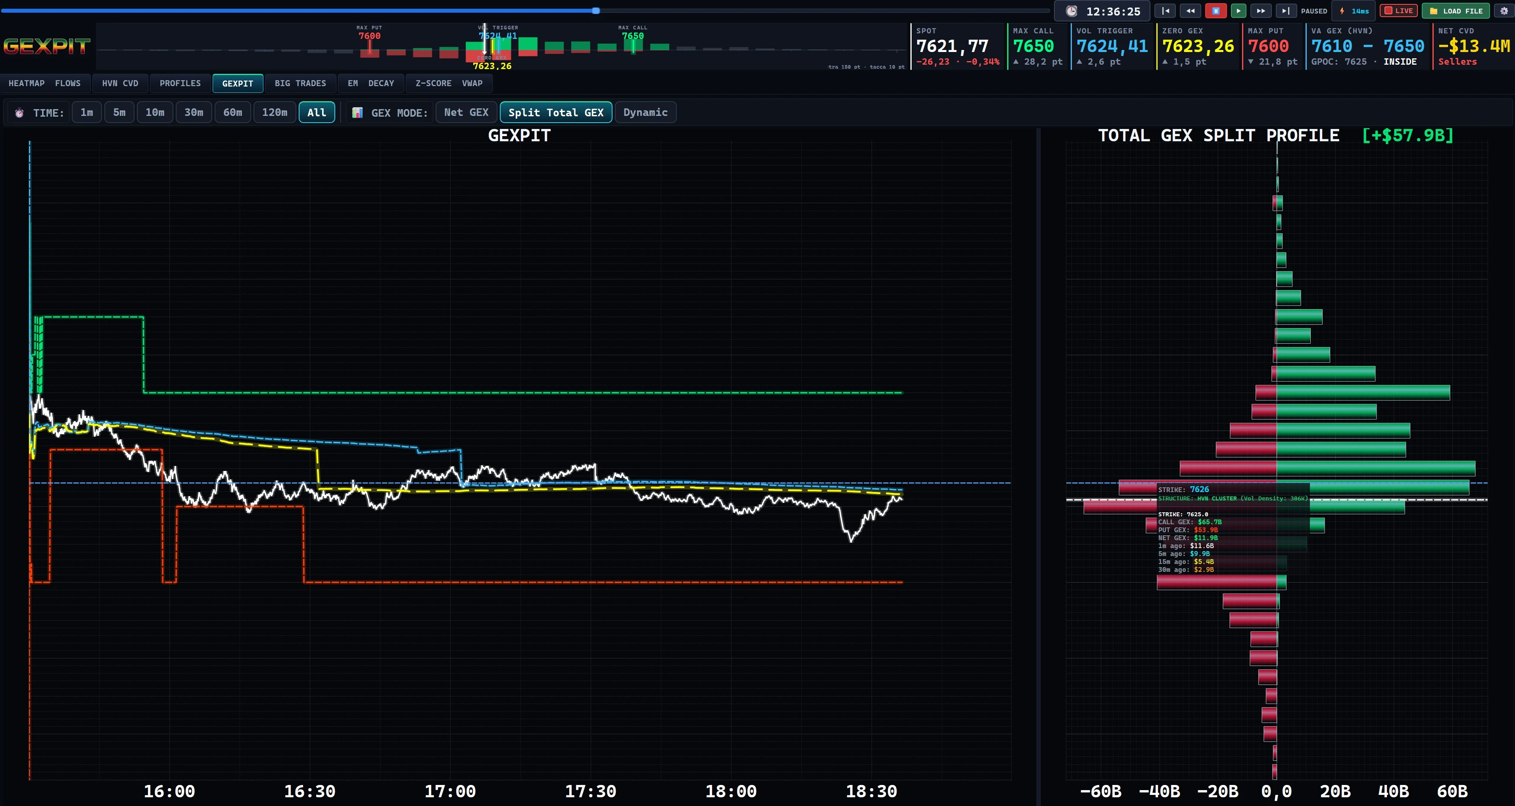The height and width of the screenshot is (806, 1515).
Task: Click the GEXPIT logo
Action: tap(46, 46)
